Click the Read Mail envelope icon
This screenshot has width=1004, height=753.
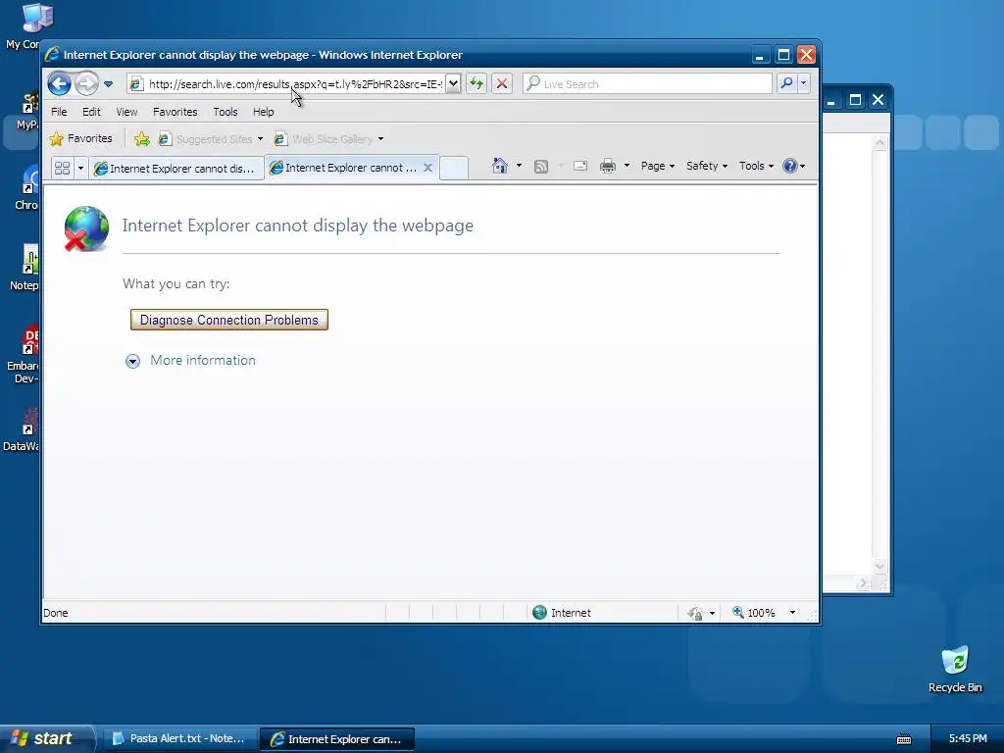[x=580, y=166]
